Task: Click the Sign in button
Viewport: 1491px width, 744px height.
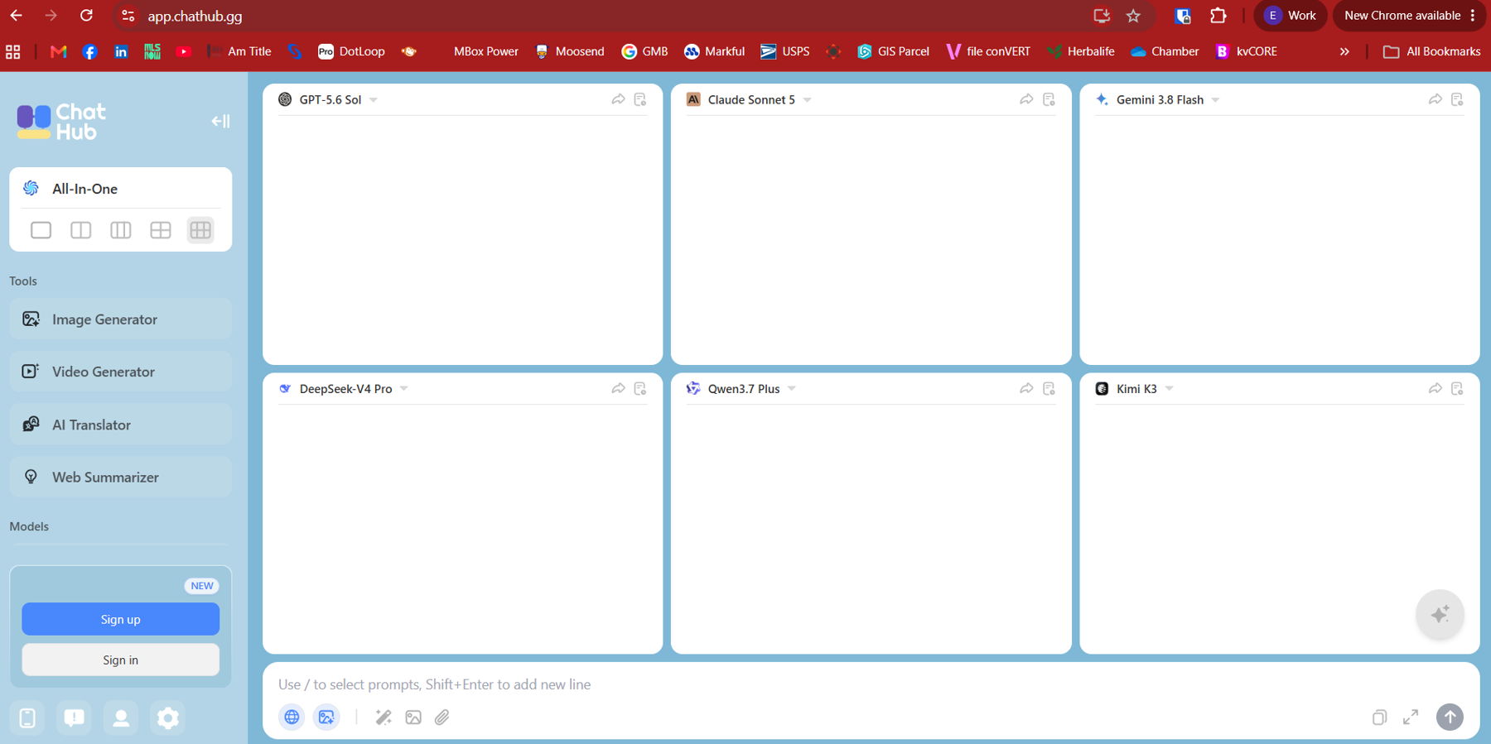Action: 121,660
